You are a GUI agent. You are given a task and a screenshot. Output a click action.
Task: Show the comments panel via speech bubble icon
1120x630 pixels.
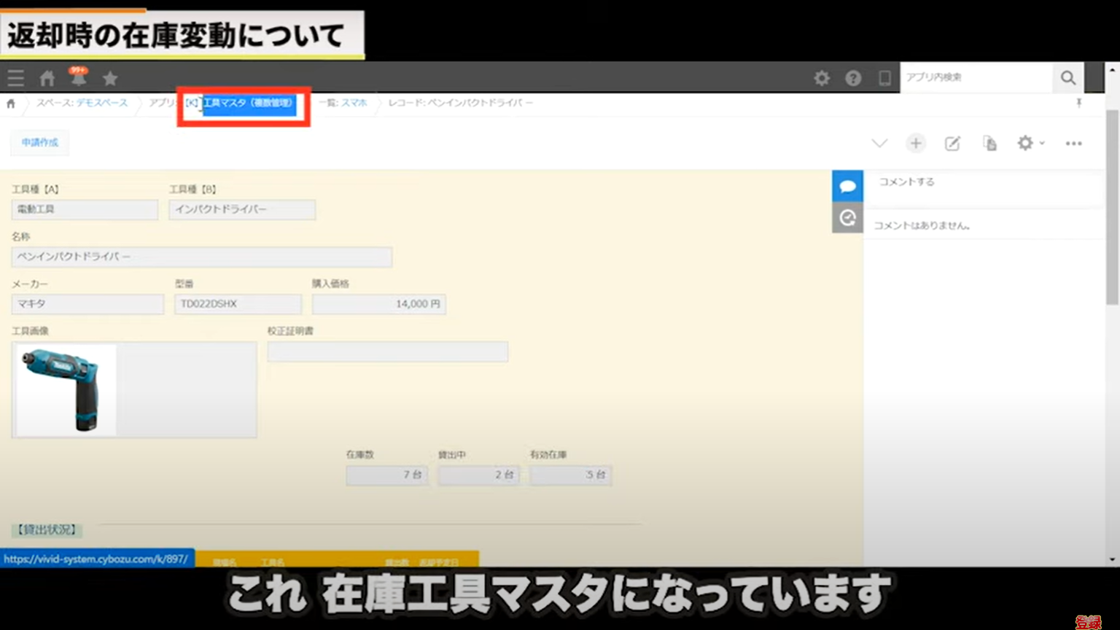coord(847,185)
